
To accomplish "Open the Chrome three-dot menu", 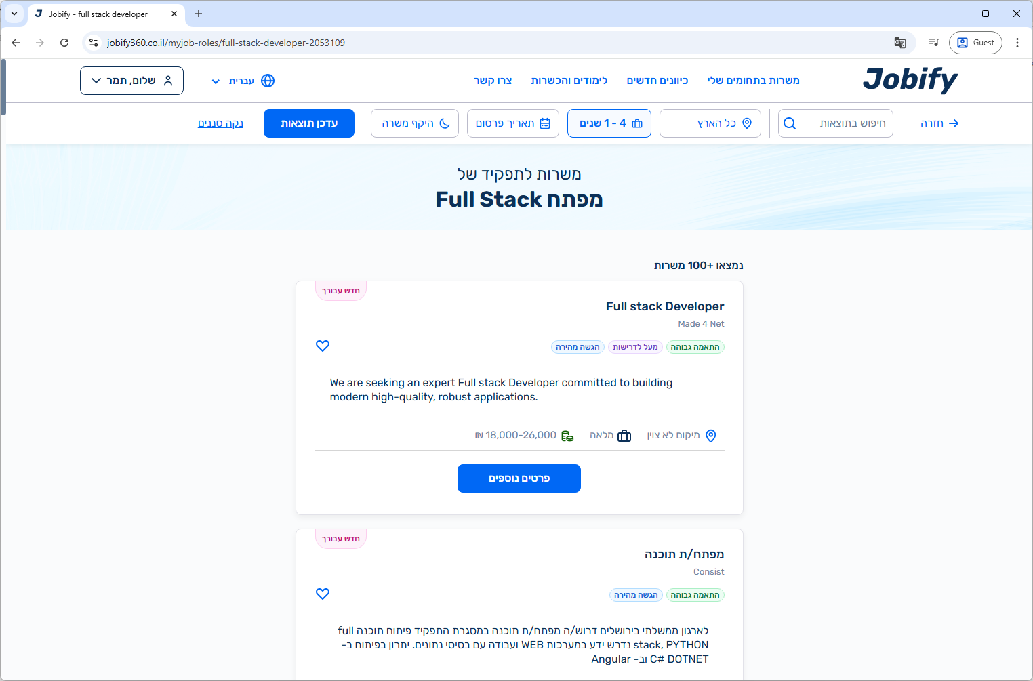I will [x=1017, y=43].
